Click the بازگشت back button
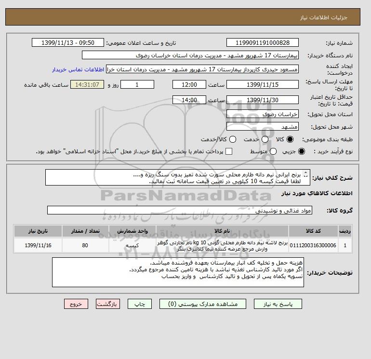Image resolution: width=371 pixels, height=359 pixels. tap(108, 304)
